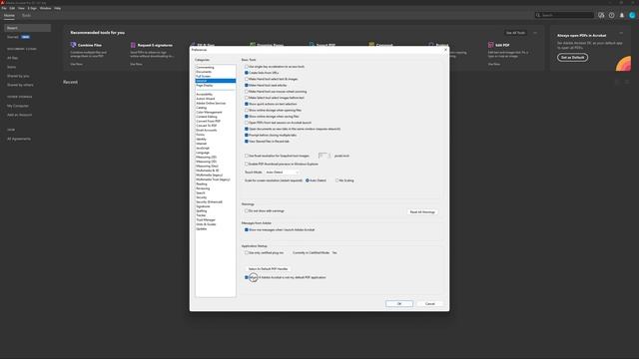Viewport: 639px width, 359px height.
Task: Click the See All Tools button
Action: tap(515, 33)
